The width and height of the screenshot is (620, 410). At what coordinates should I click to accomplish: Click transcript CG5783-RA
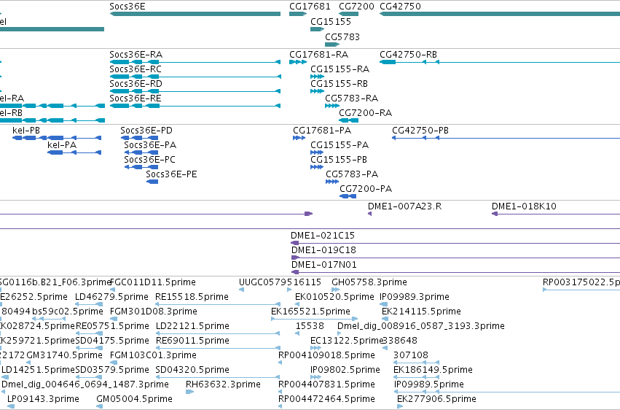click(x=332, y=106)
